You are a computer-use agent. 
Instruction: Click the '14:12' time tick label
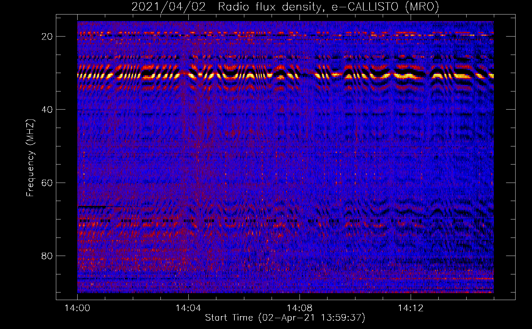pos(410,308)
